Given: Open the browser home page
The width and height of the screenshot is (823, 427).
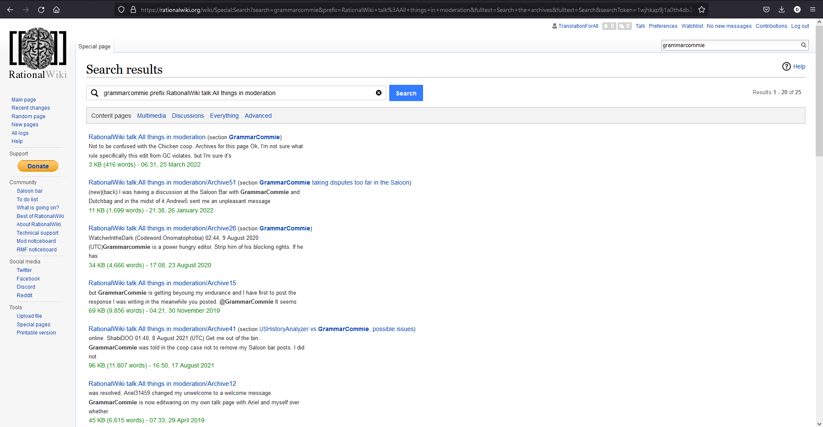Looking at the screenshot, I should tap(56, 9).
